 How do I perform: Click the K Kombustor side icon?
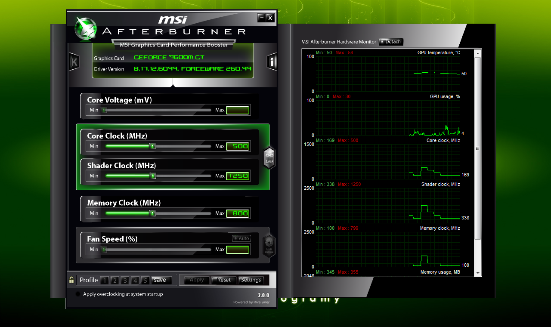click(74, 62)
